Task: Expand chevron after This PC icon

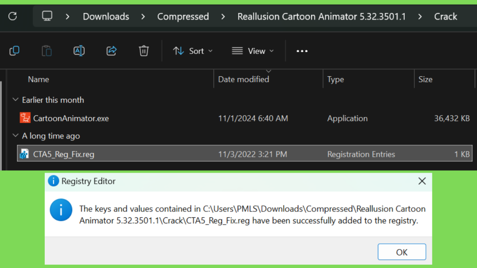Action: [x=68, y=16]
